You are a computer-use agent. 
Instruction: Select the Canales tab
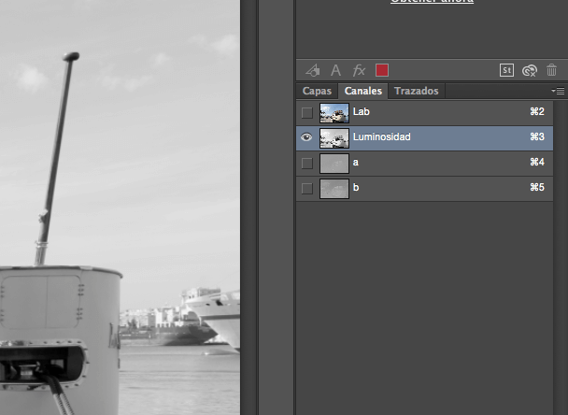(x=363, y=91)
